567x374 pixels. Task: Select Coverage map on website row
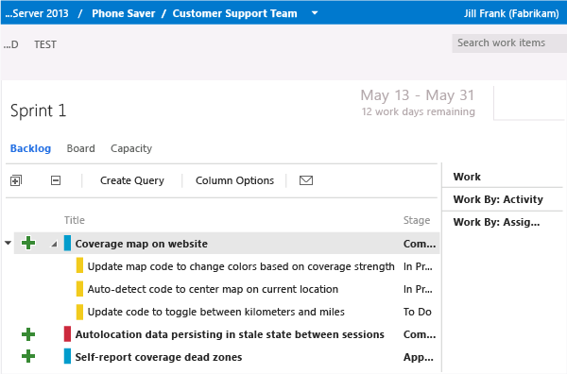pyautogui.click(x=227, y=243)
